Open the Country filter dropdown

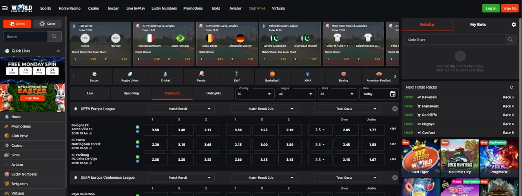255,94
